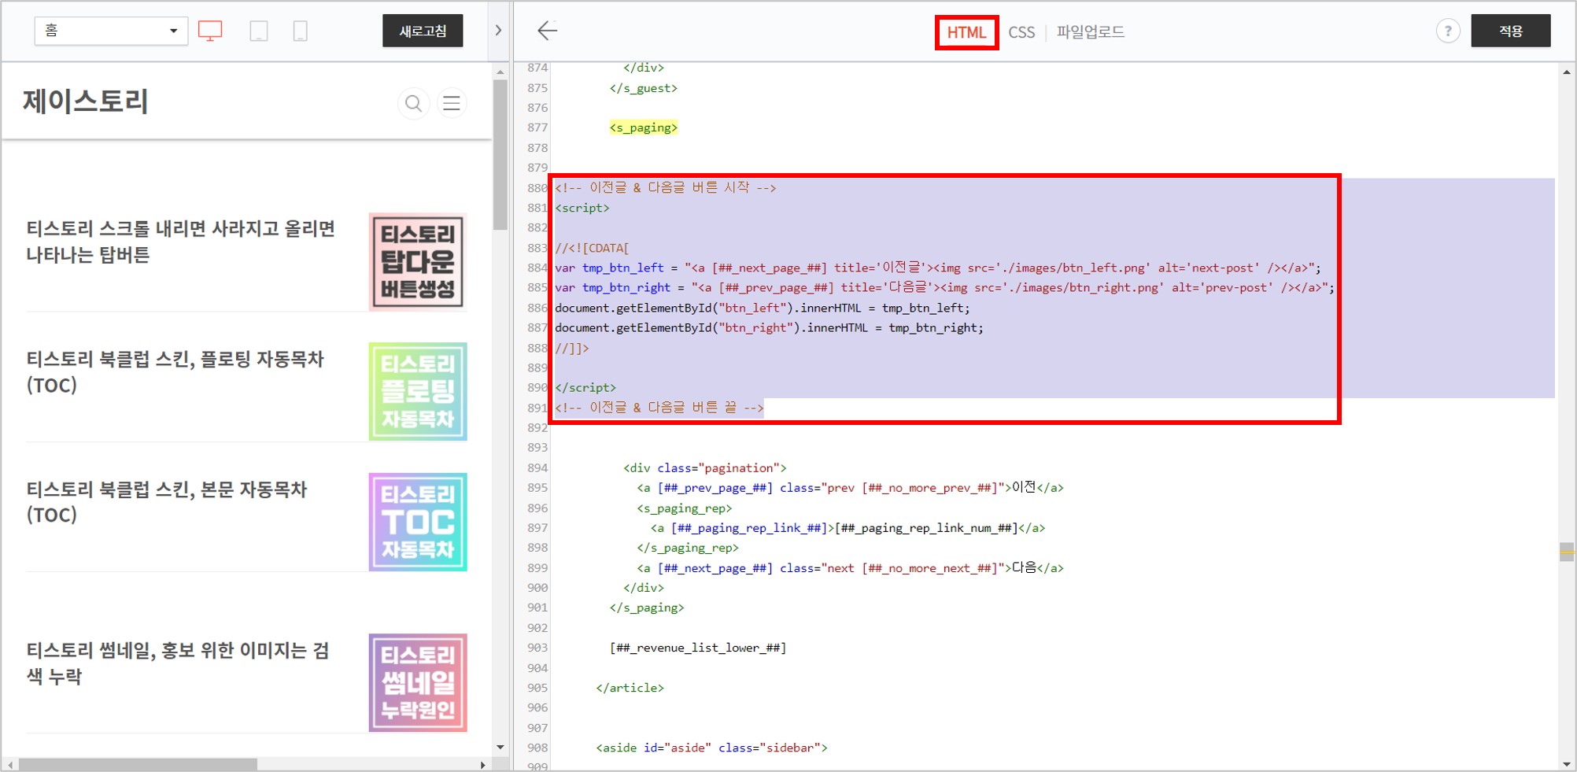Click div class="pagination" line

(x=705, y=467)
